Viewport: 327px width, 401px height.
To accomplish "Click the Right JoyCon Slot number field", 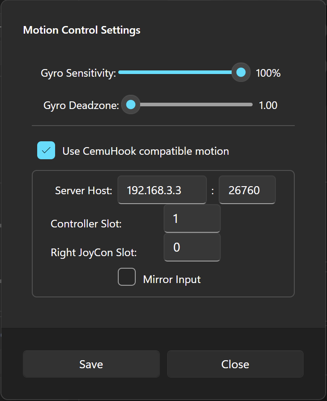I will click(x=192, y=247).
